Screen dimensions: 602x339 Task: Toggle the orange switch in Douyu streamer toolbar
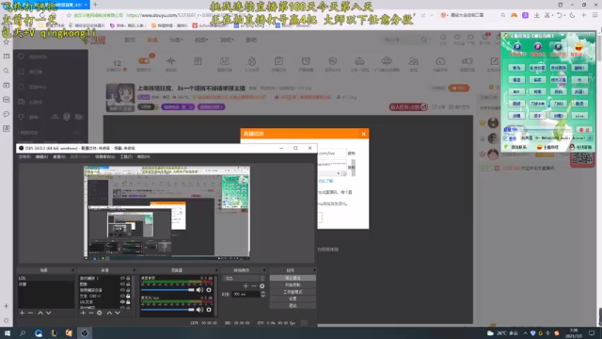click(x=144, y=60)
